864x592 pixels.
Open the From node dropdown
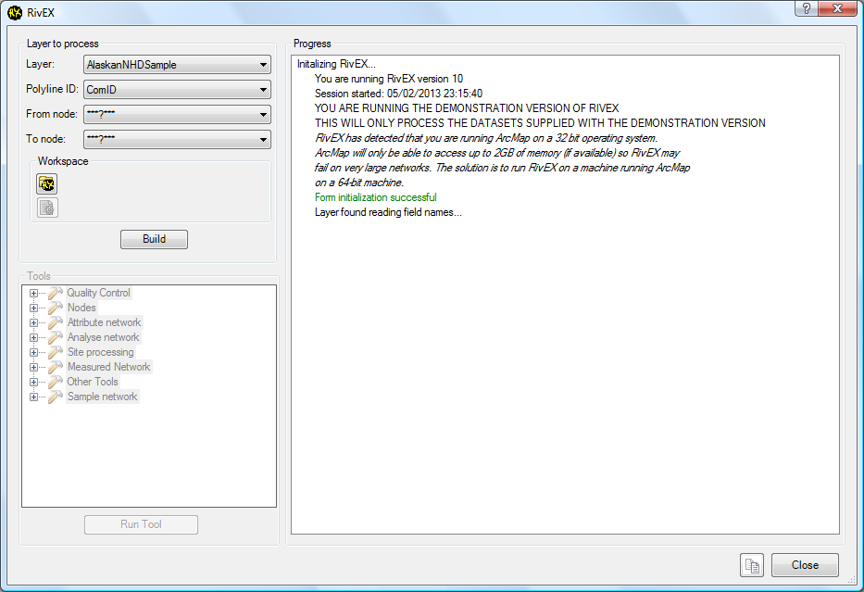pos(177,114)
